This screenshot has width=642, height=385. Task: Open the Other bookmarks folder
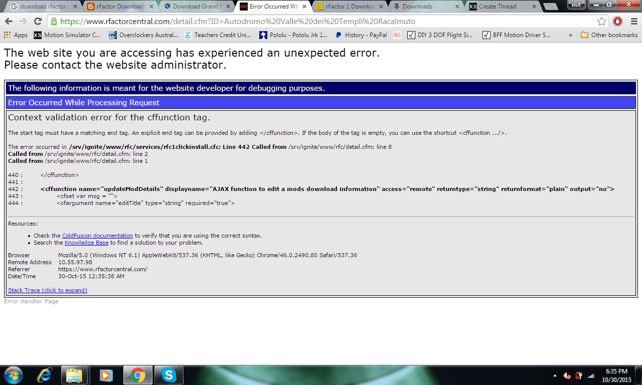[609, 35]
